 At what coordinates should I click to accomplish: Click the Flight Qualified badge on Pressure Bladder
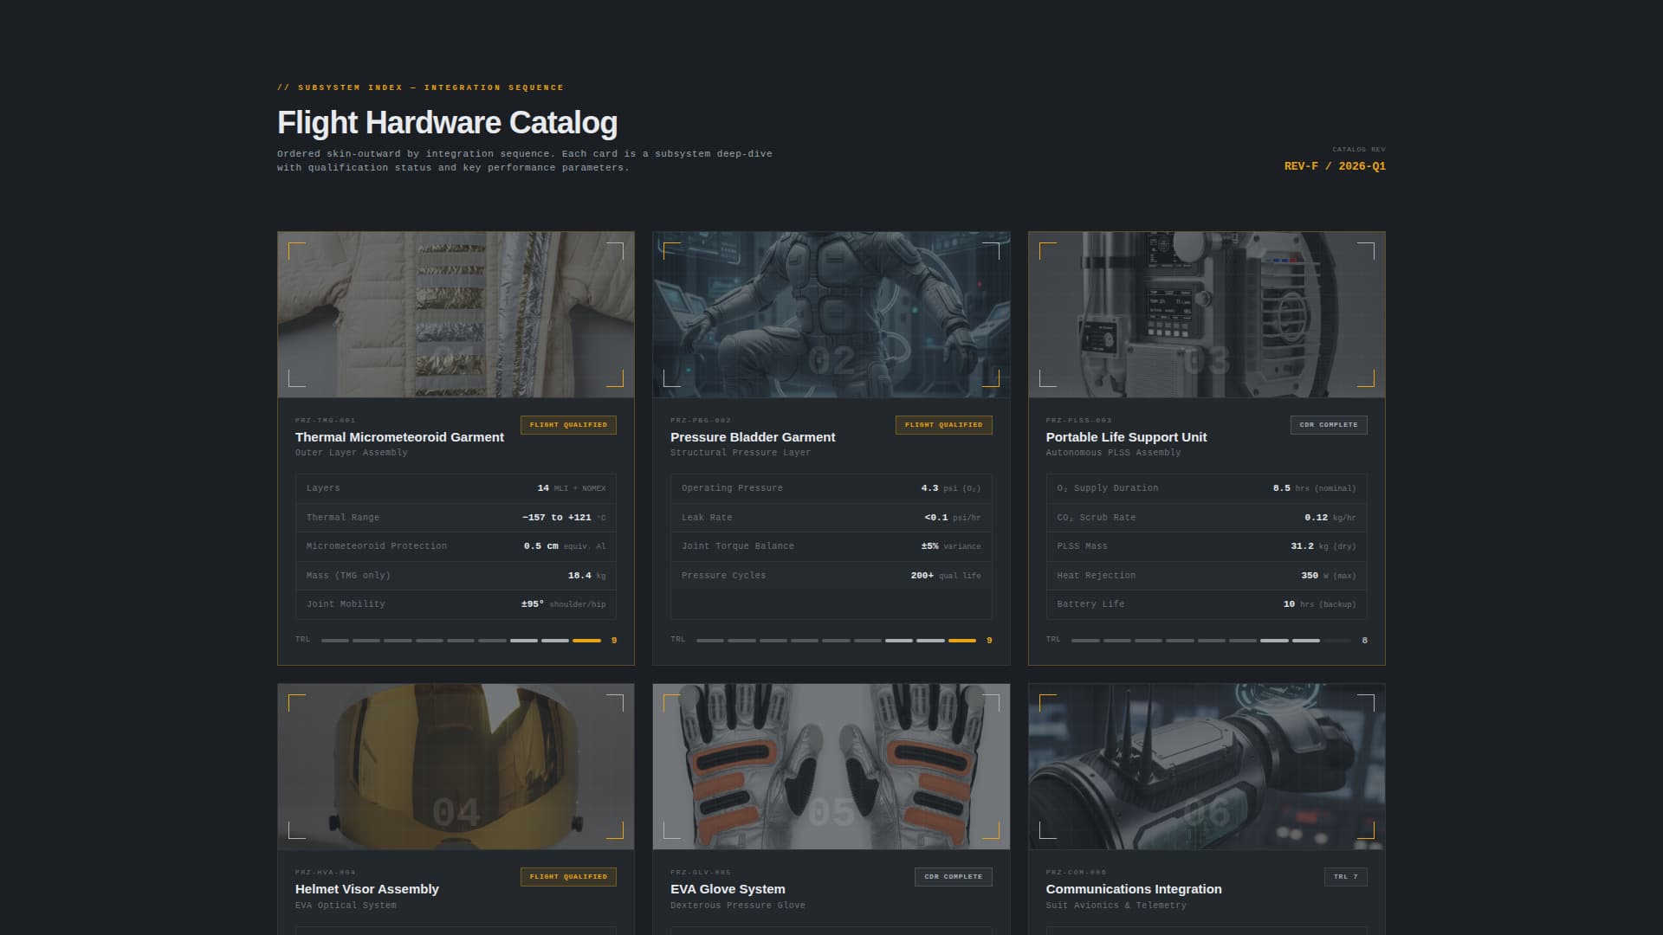click(943, 425)
